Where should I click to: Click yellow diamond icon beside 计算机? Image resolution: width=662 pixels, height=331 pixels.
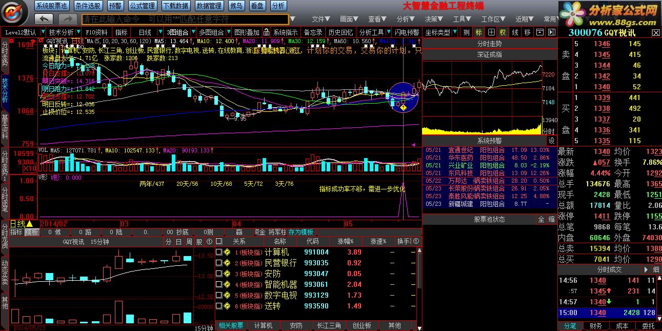(x=227, y=252)
